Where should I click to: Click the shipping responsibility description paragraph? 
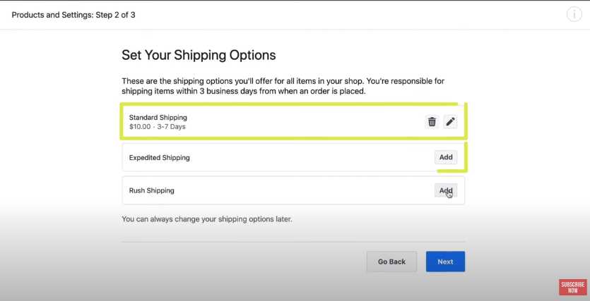283,86
